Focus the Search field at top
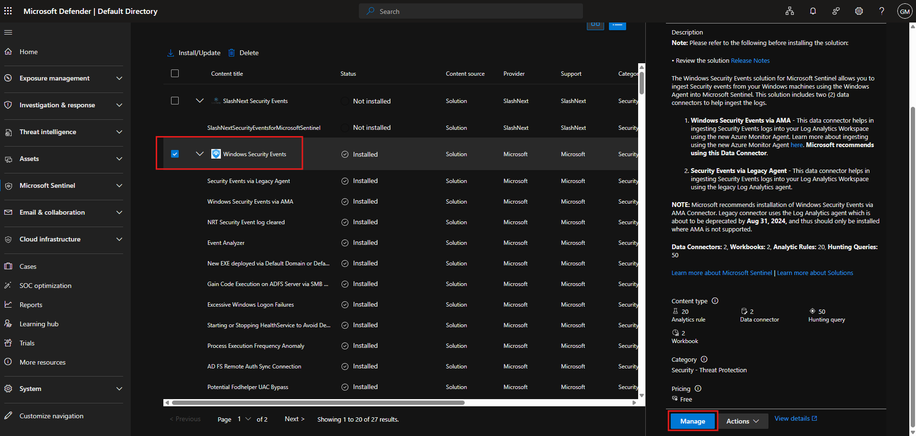 point(471,11)
